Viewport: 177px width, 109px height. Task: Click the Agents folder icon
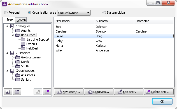[x=18, y=31]
